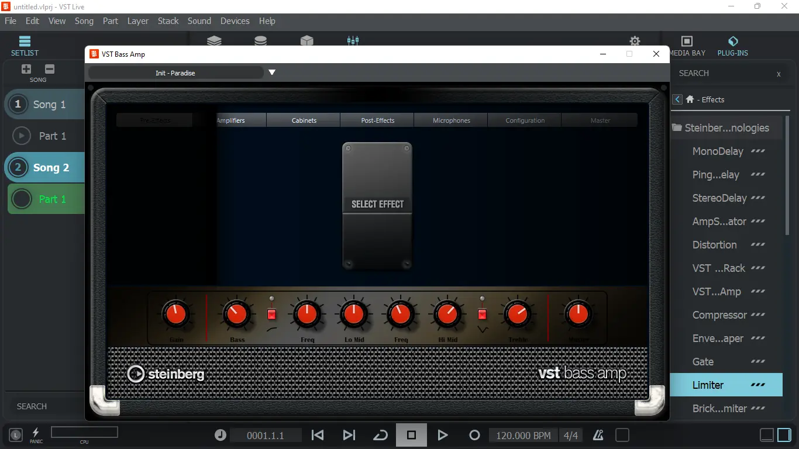
Task: Click the 120.000 BPM tempo field
Action: (523, 436)
